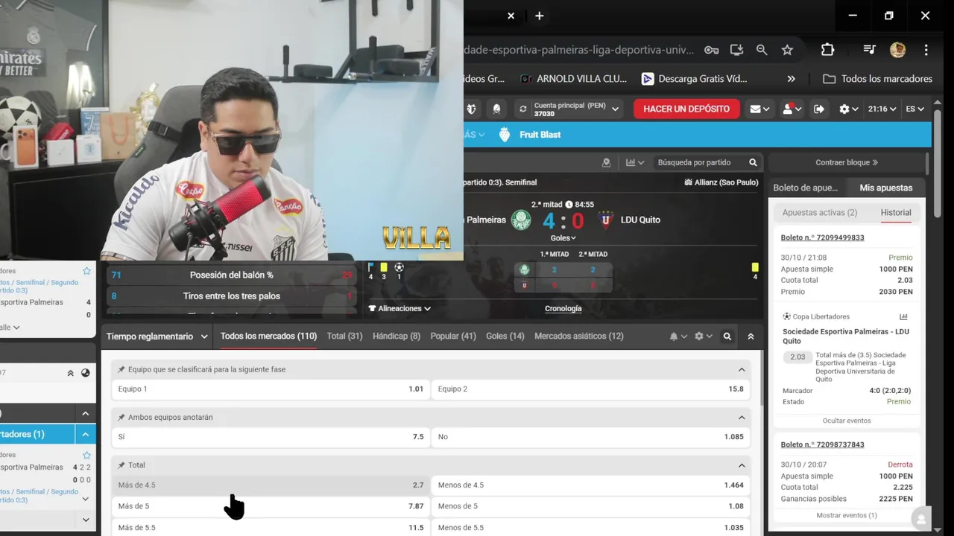Screen dimensions: 954x536
Task: Open Chrome's three-dot menu
Action: [926, 50]
